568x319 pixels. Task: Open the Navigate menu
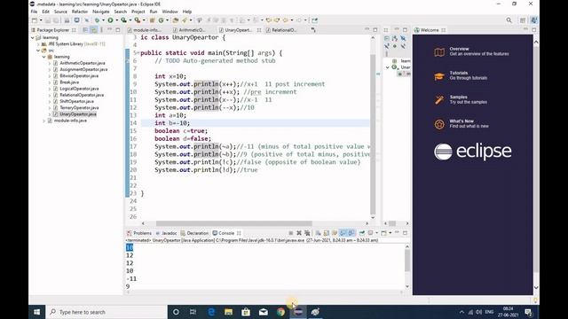(100, 12)
